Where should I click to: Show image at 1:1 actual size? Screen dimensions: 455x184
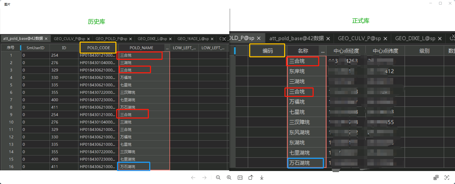coord(240,178)
